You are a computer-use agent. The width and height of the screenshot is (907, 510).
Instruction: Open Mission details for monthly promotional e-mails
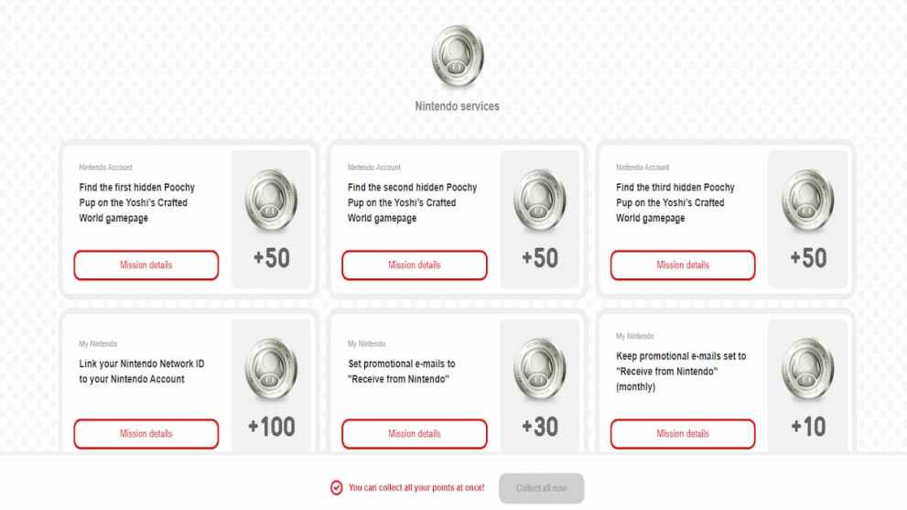683,433
